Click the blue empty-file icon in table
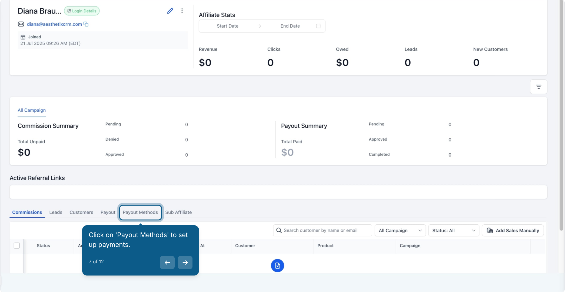 click(277, 266)
